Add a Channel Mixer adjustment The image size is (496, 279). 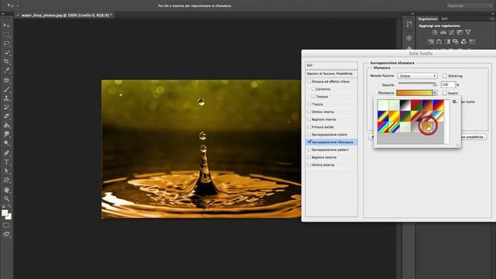coord(463,41)
